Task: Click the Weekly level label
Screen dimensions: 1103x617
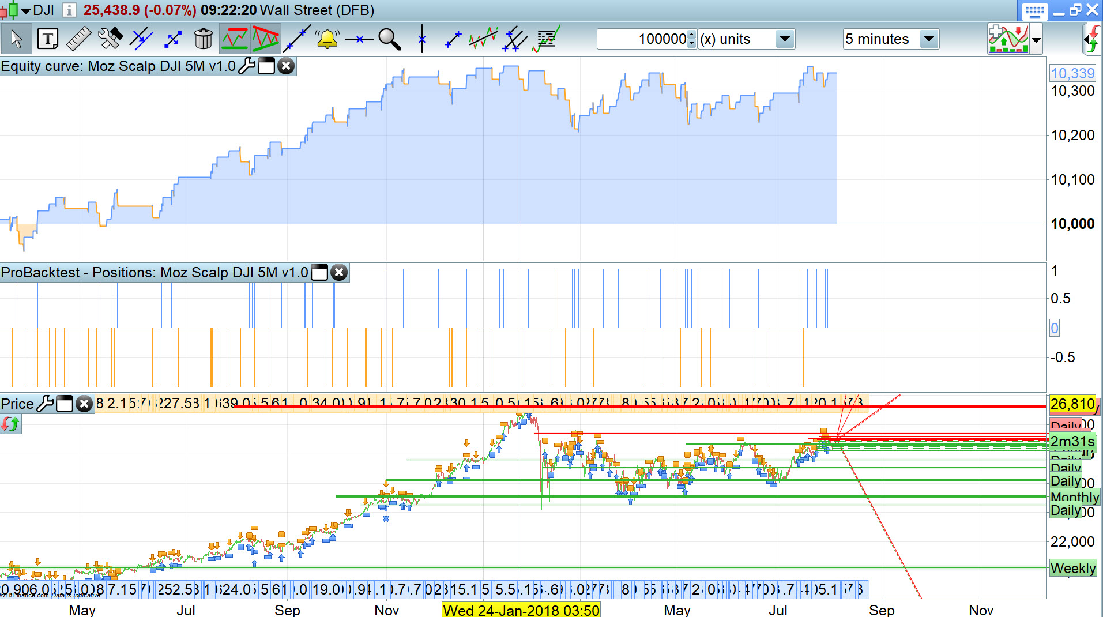Action: click(1072, 568)
